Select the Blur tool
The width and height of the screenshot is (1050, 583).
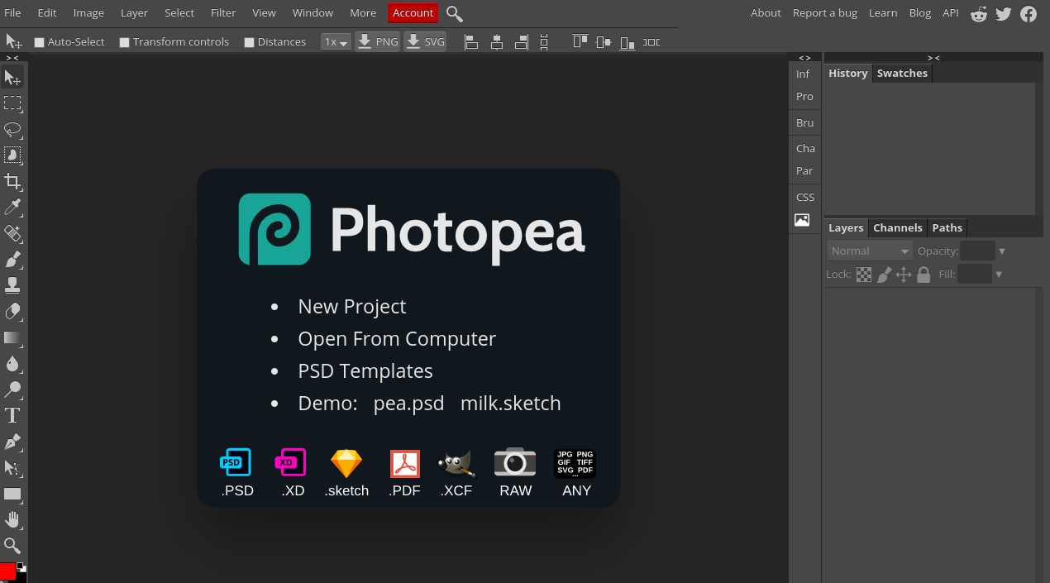pyautogui.click(x=12, y=364)
